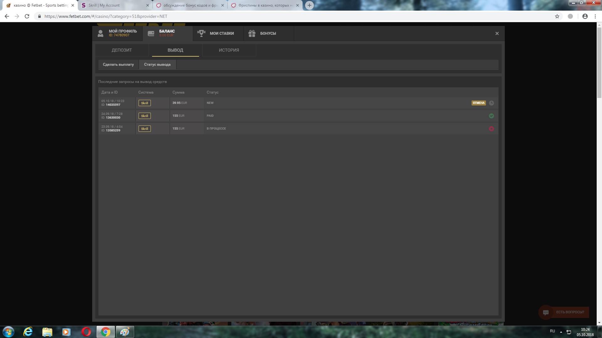Click the wallet icon next to Баланс
This screenshot has width=602, height=338.
[x=151, y=33]
